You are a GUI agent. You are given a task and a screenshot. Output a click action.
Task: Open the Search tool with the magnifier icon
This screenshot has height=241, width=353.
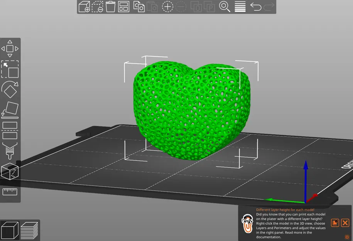225,7
